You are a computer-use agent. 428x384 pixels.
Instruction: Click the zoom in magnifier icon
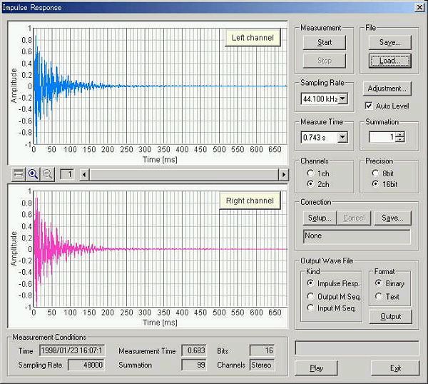coord(33,174)
